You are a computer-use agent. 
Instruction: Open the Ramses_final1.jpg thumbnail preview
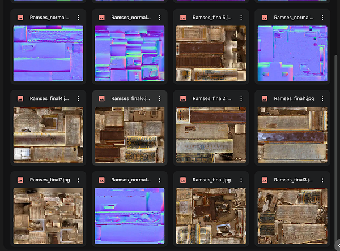[292, 135]
